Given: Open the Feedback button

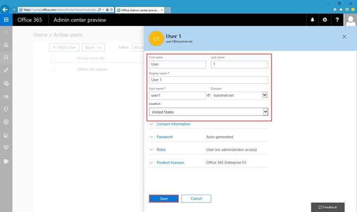Looking at the screenshot, I should pos(328,207).
